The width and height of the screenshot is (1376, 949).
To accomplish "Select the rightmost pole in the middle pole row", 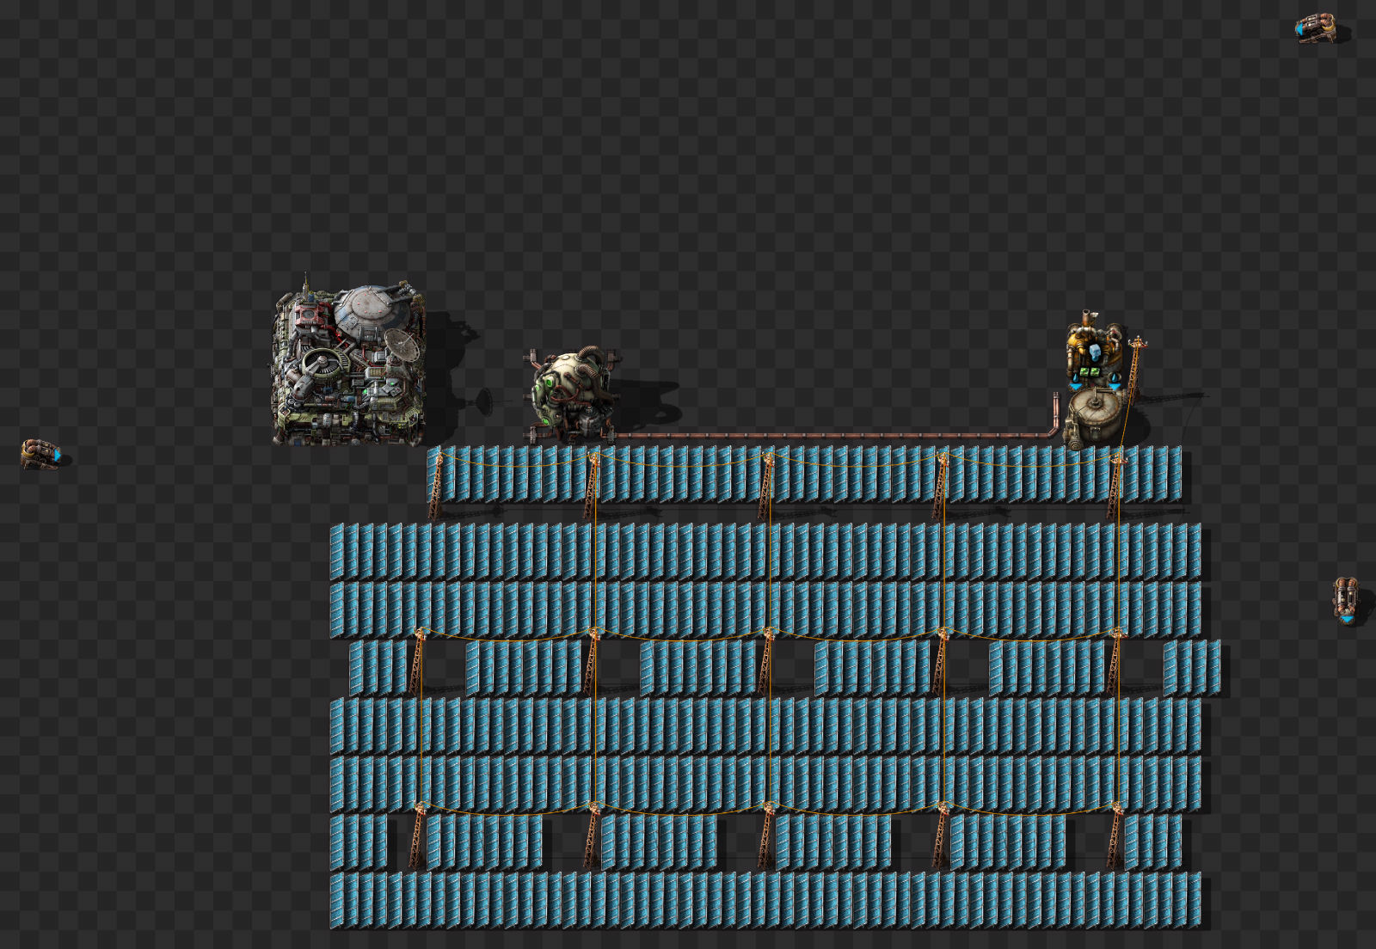I will tap(1115, 662).
